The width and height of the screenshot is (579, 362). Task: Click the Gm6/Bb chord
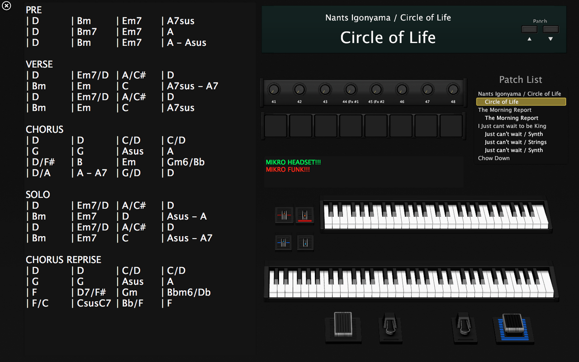pos(186,162)
